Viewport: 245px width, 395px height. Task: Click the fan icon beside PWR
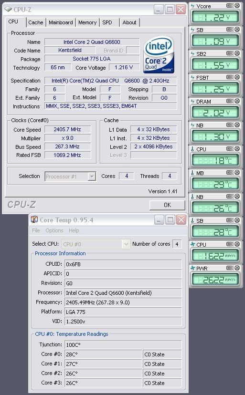coord(193,268)
